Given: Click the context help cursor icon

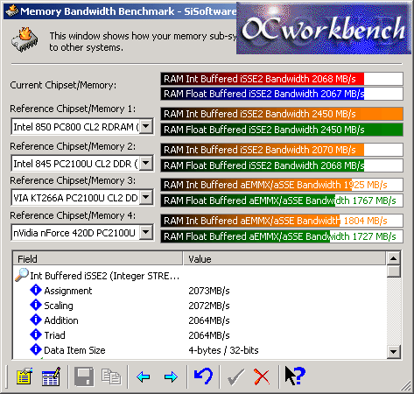Looking at the screenshot, I should click(x=295, y=376).
